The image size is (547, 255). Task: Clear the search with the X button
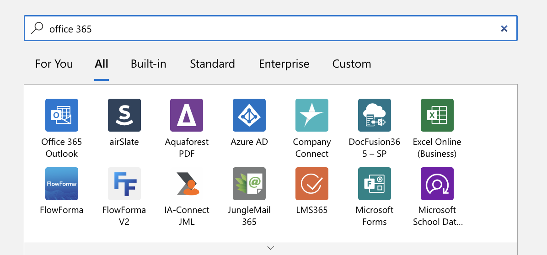(504, 29)
